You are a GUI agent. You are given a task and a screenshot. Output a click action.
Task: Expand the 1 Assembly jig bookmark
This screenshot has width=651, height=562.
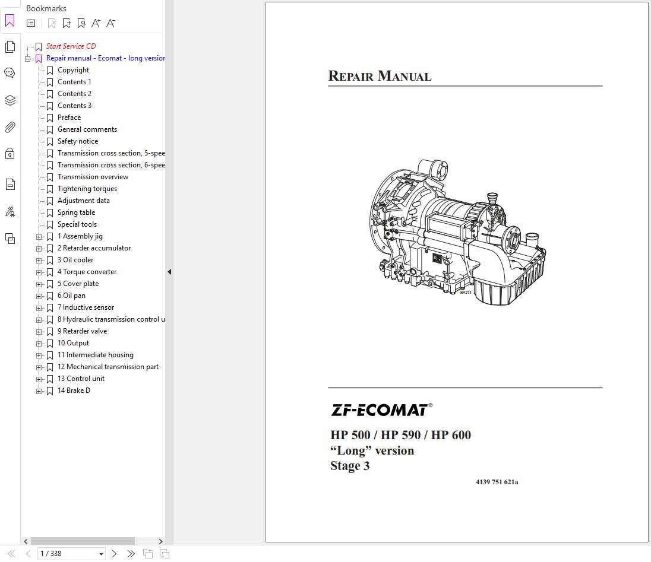39,237
